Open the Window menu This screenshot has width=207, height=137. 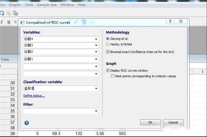click(x=67, y=5)
